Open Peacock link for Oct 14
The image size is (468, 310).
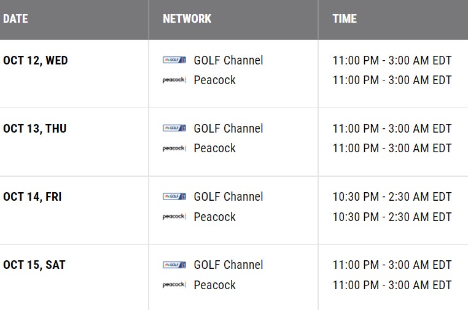(x=215, y=217)
